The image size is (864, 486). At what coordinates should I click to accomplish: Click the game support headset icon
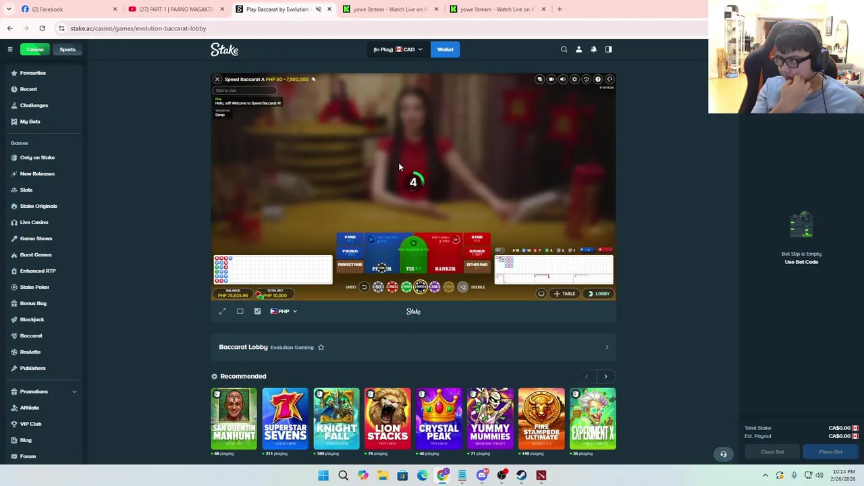(610, 79)
